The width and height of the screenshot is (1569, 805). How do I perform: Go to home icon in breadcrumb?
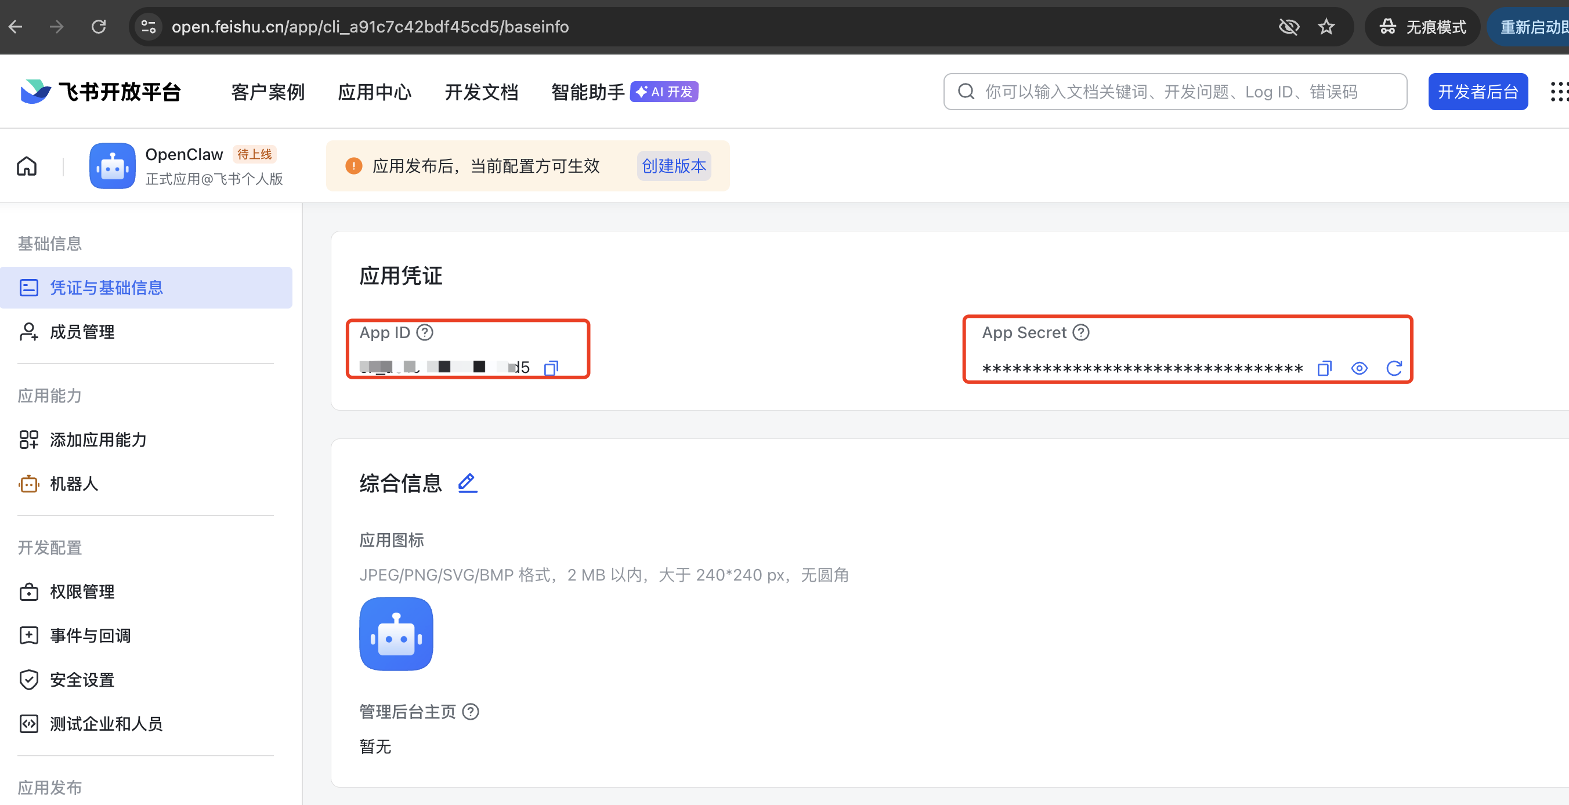(27, 166)
